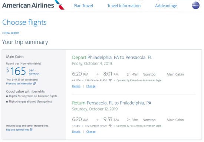View Details of the Pensacola to Philadelphia flight

[76, 132]
